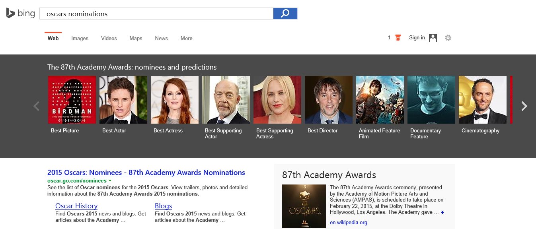Click the Best Director caption
The width and height of the screenshot is (536, 229).
click(x=323, y=131)
